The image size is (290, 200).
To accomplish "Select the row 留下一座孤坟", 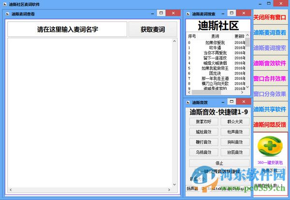I will point(215,58).
